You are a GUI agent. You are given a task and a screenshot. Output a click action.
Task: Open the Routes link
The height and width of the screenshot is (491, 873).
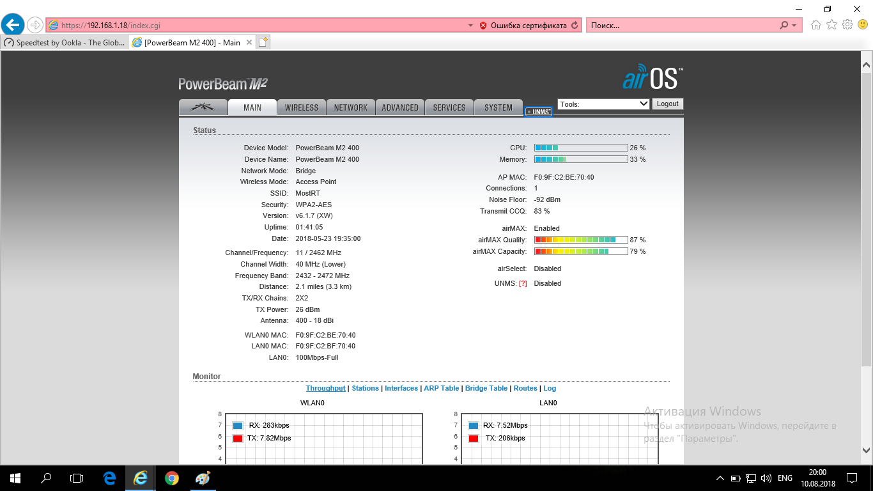pyautogui.click(x=525, y=388)
